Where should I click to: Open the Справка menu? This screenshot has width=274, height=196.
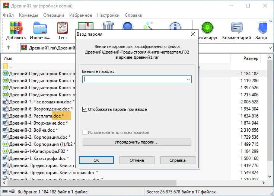133,15
